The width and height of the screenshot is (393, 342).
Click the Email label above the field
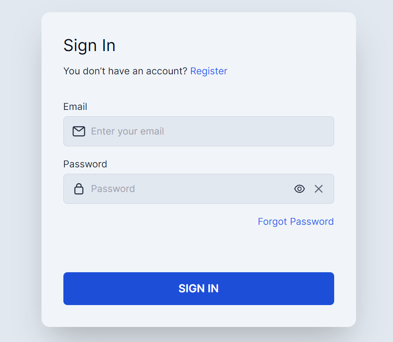(x=75, y=107)
